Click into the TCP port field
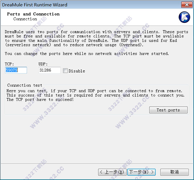Screen dimensions: 194x180 pos(16,70)
